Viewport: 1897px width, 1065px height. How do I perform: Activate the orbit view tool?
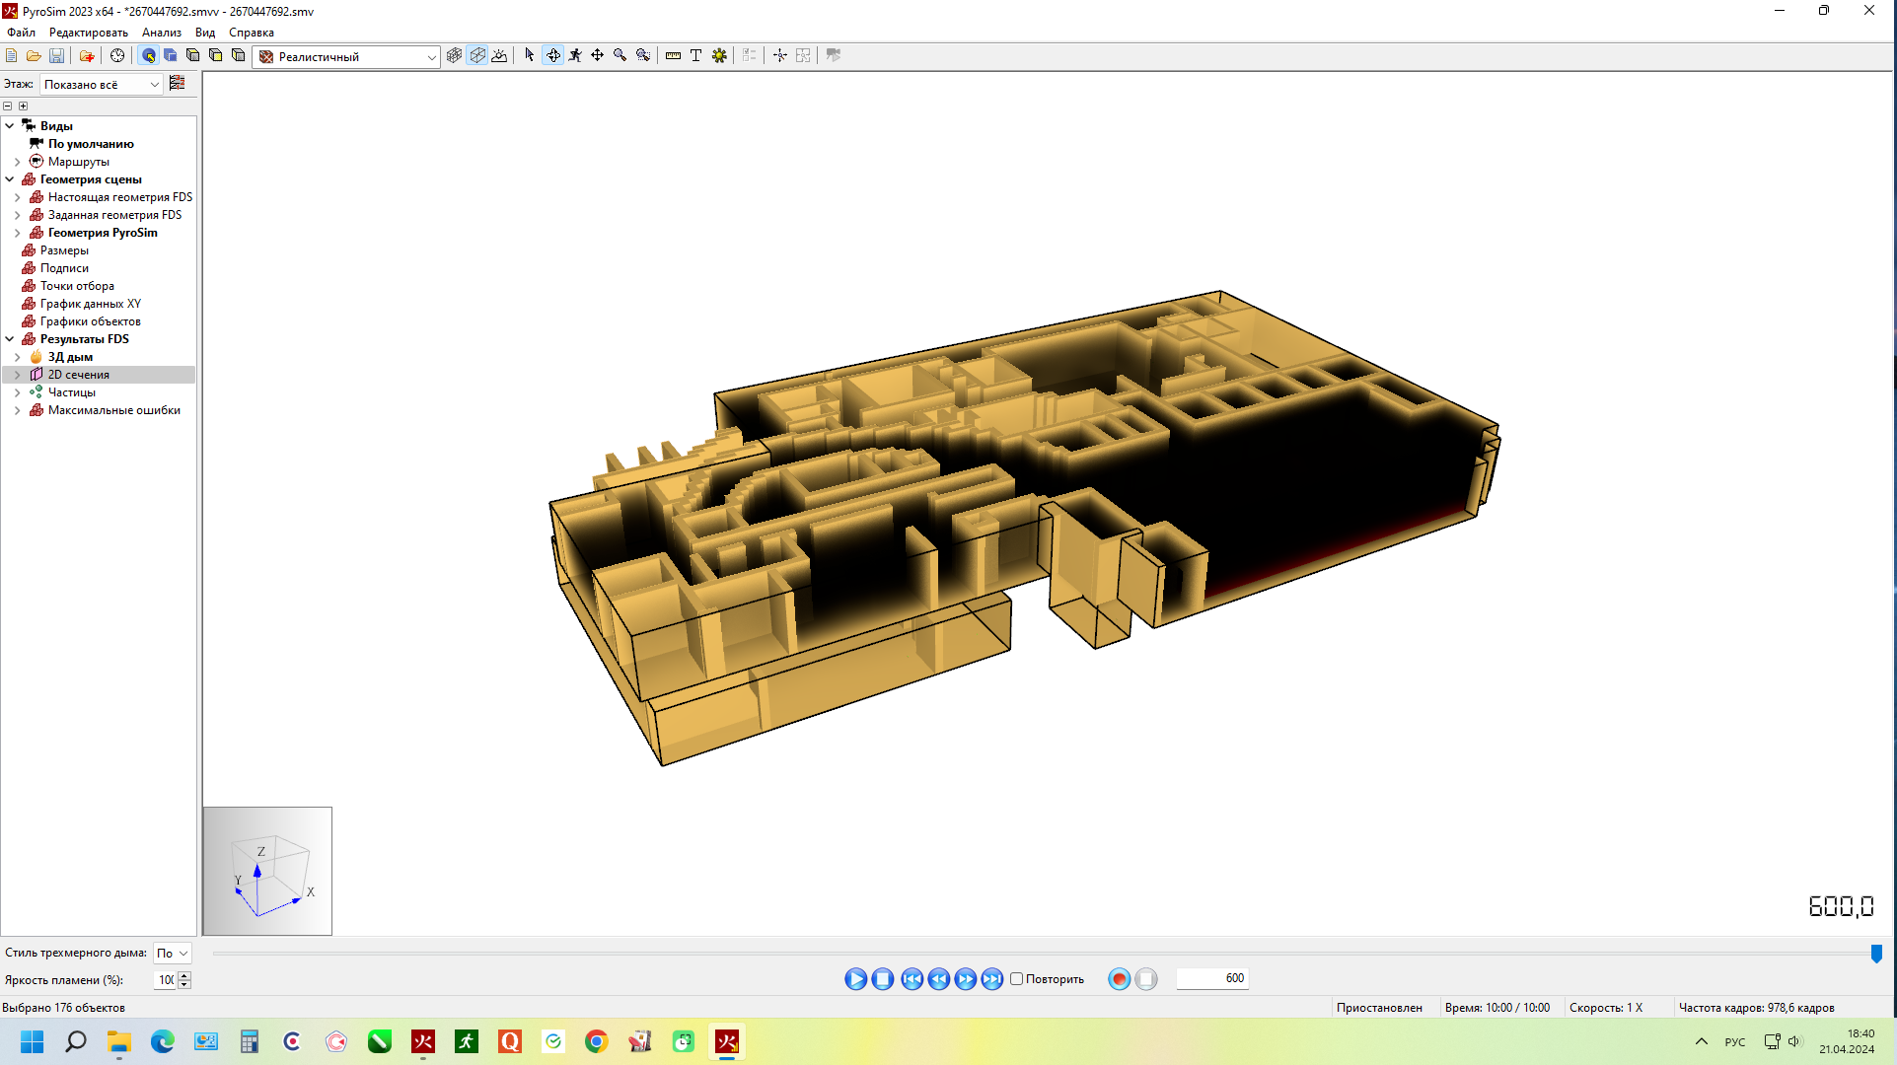click(x=553, y=56)
